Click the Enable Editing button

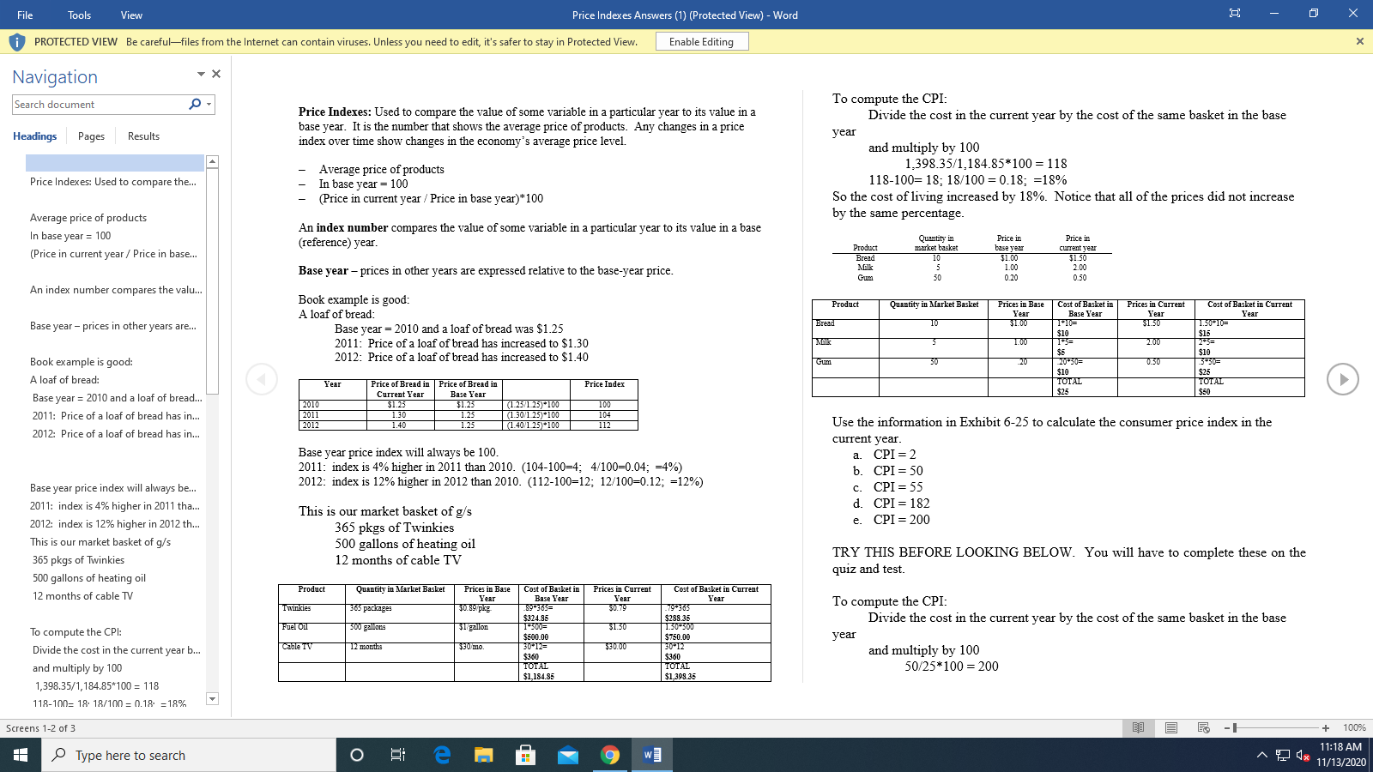(702, 41)
